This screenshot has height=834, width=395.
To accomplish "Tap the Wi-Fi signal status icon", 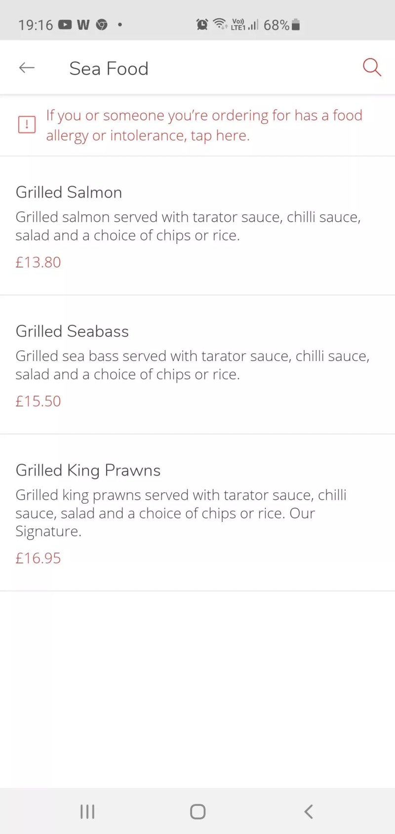I will (x=220, y=24).
